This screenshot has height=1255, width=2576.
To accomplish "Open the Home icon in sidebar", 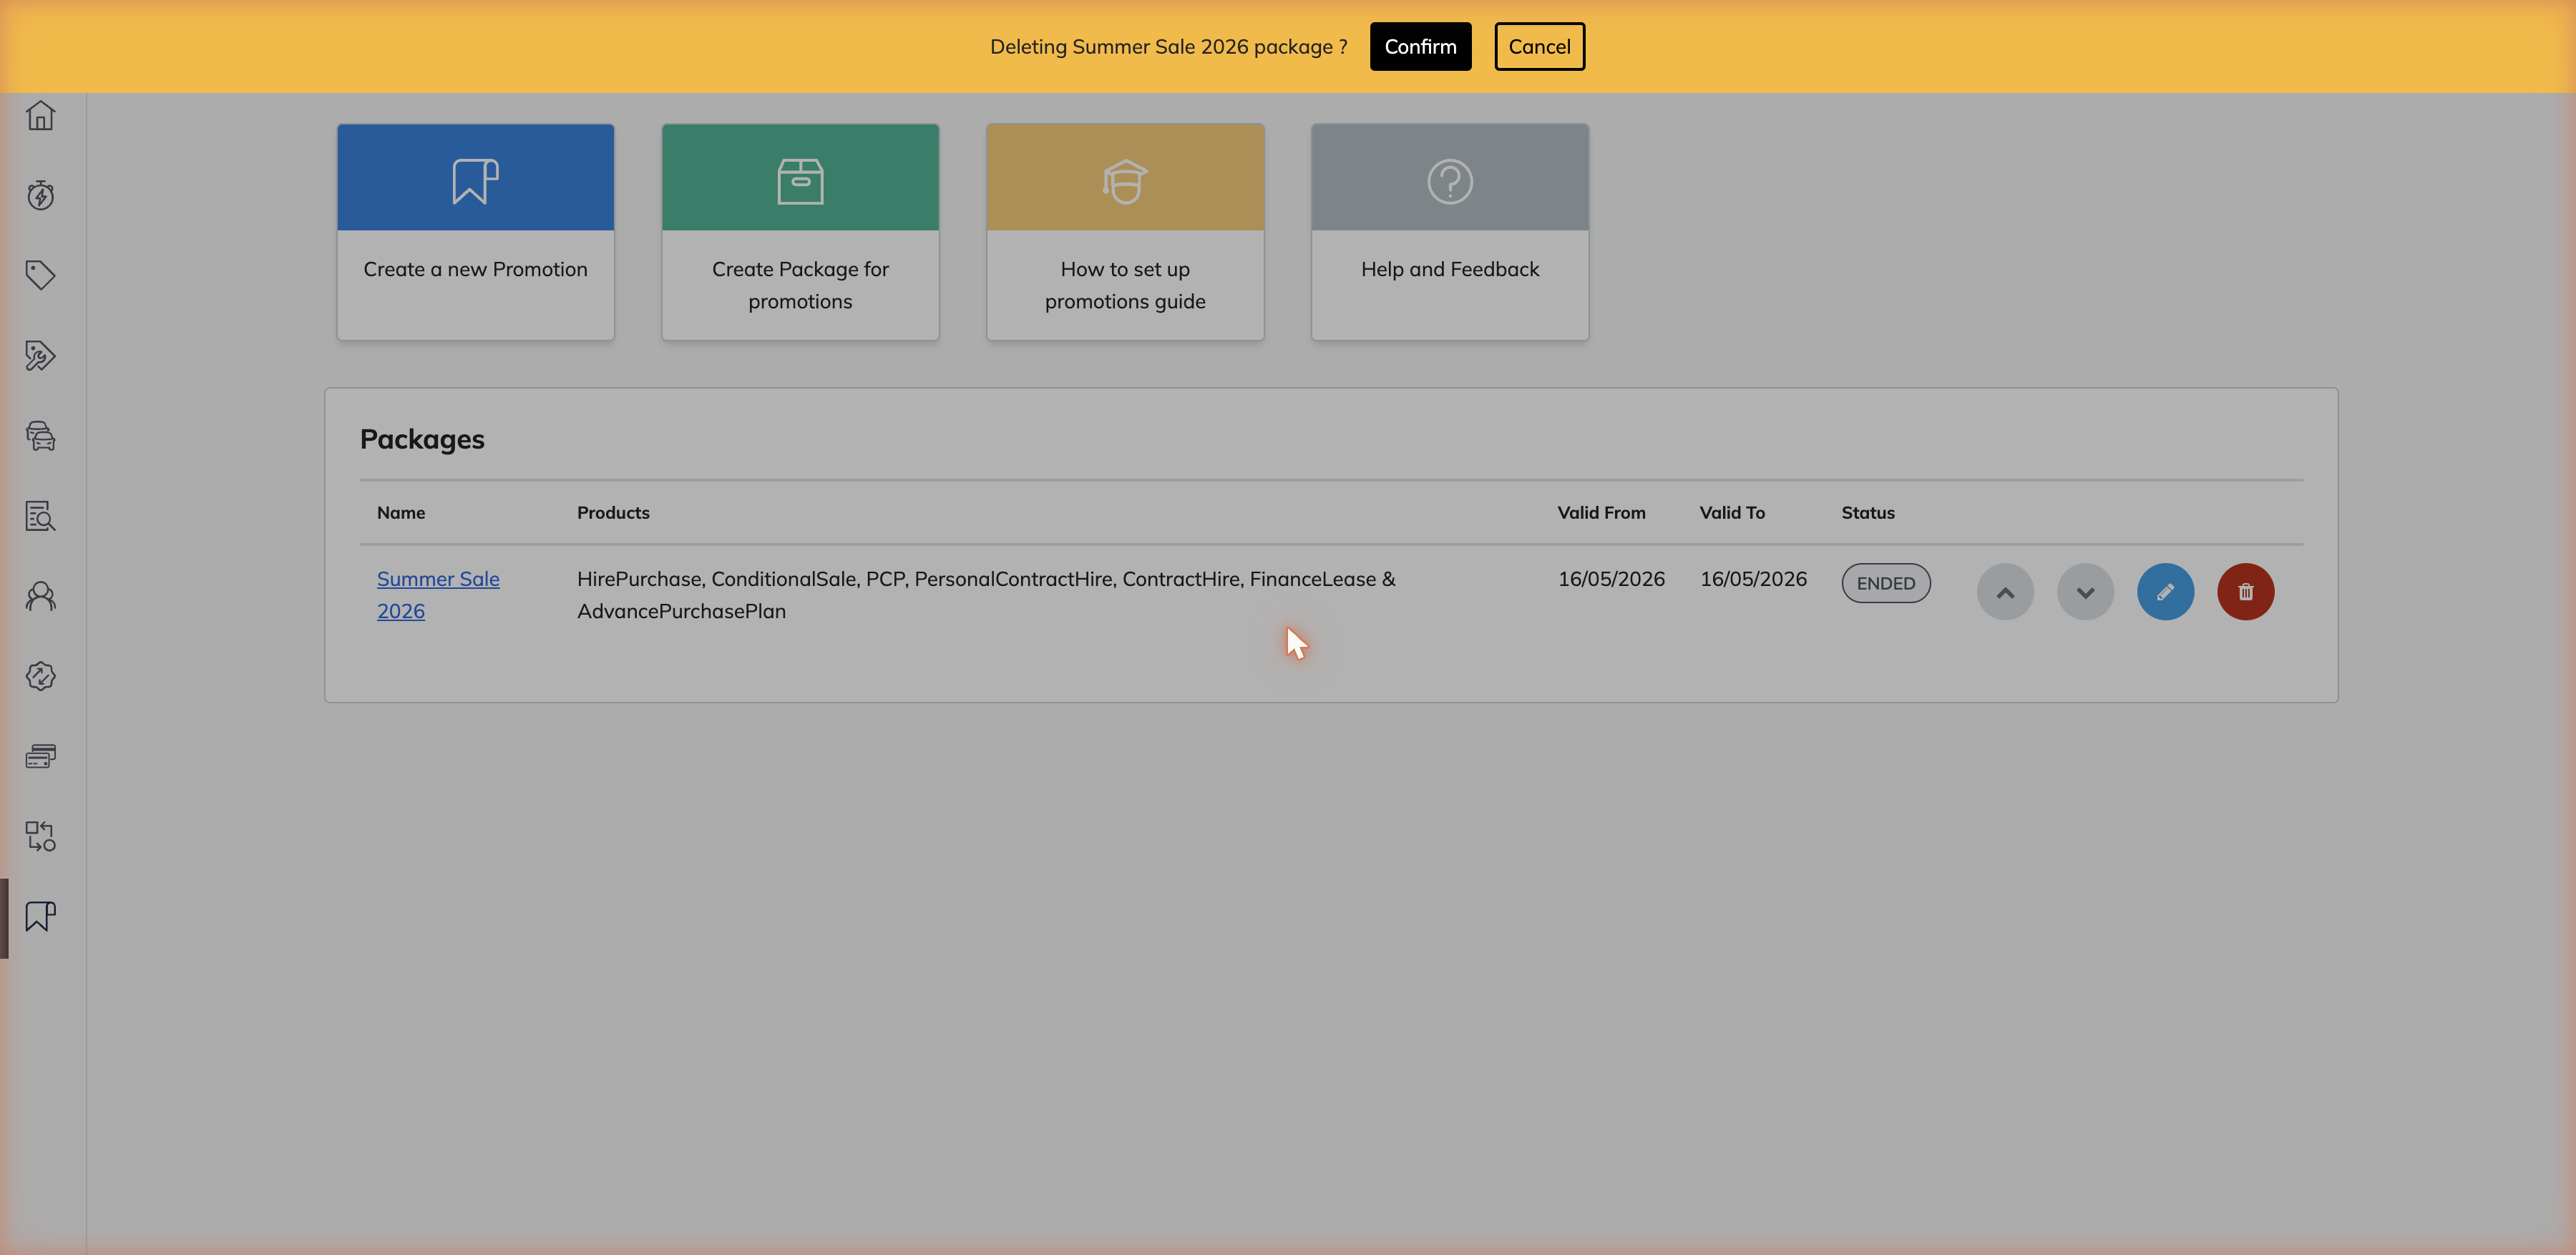I will pyautogui.click(x=41, y=116).
